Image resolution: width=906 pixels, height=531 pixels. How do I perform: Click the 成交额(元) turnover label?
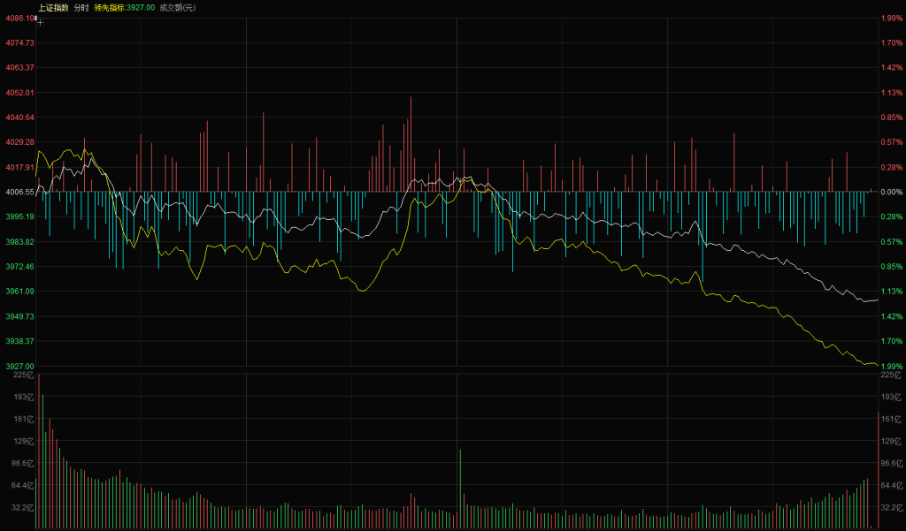(x=177, y=7)
